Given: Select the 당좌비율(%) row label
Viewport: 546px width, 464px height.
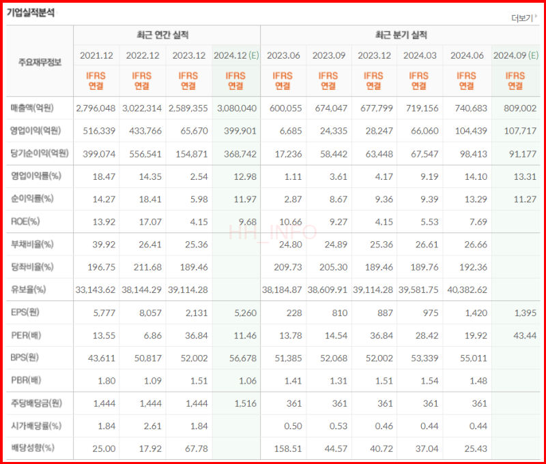Looking at the screenshot, I should click(x=32, y=267).
